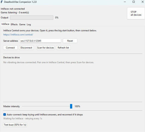
Task: Click the Server address input field
Action: tap(40, 41)
